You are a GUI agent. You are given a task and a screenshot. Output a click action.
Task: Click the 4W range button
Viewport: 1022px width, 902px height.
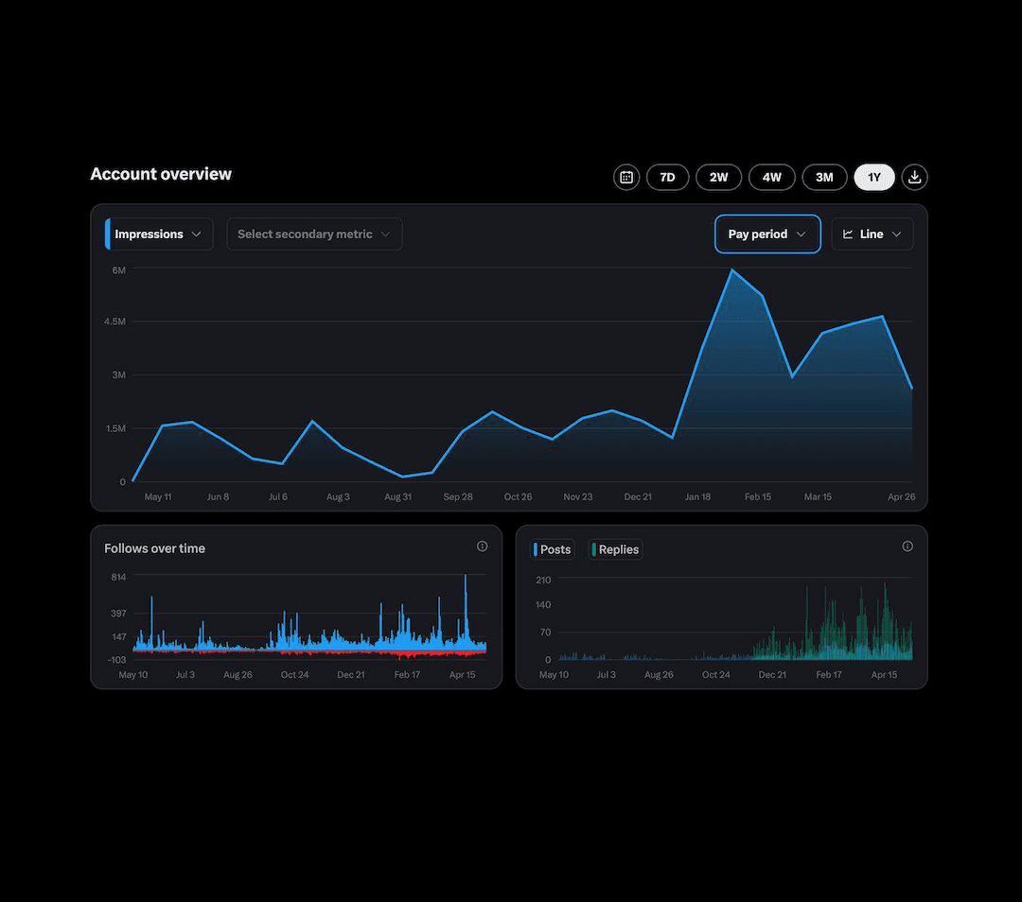(x=772, y=177)
